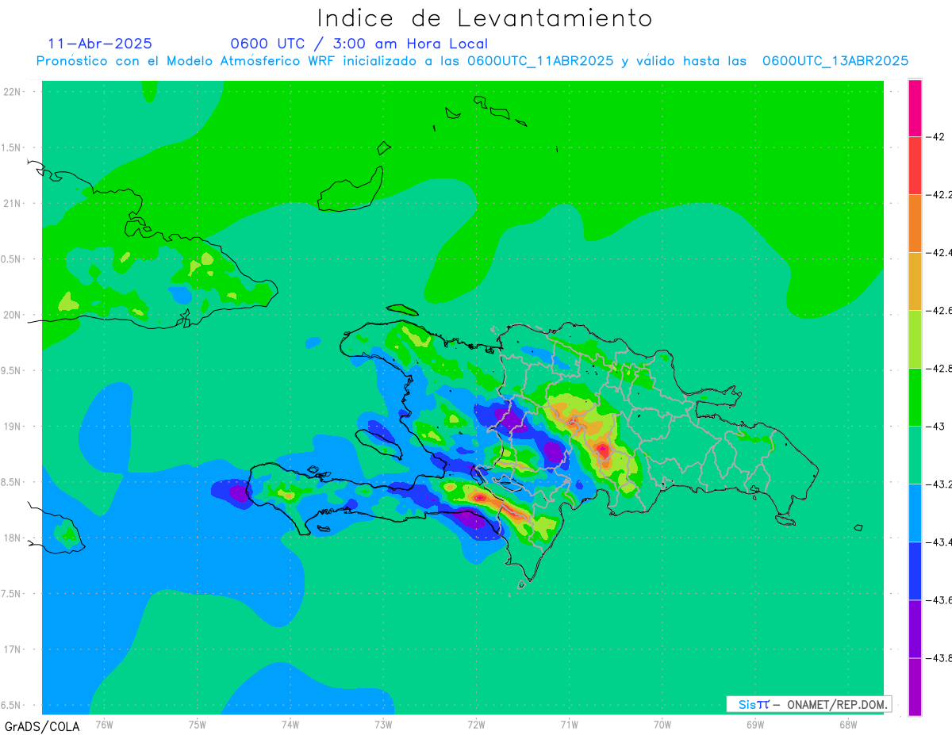The width and height of the screenshot is (952, 735).
Task: Click the '20N' latitude label
Action: (x=12, y=315)
